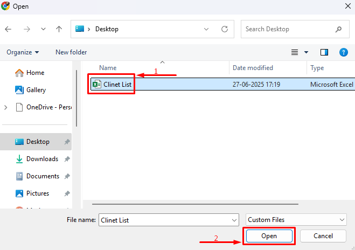This screenshot has height=250, width=355.
Task: Click the pin icon next to Desktop
Action: pos(67,142)
